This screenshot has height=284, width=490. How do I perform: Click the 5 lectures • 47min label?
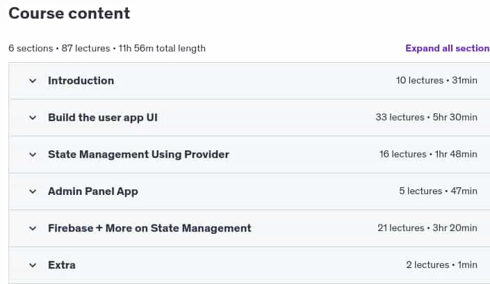pos(438,191)
